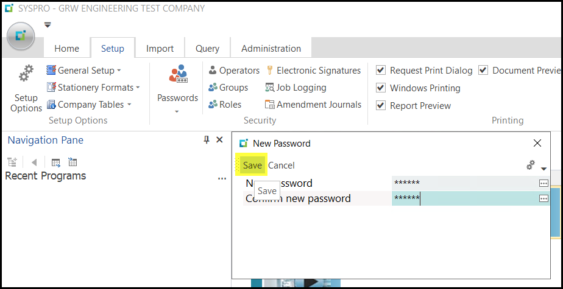Viewport: 563px width, 289px height.
Task: Switch to the Administration tab
Action: tap(271, 49)
